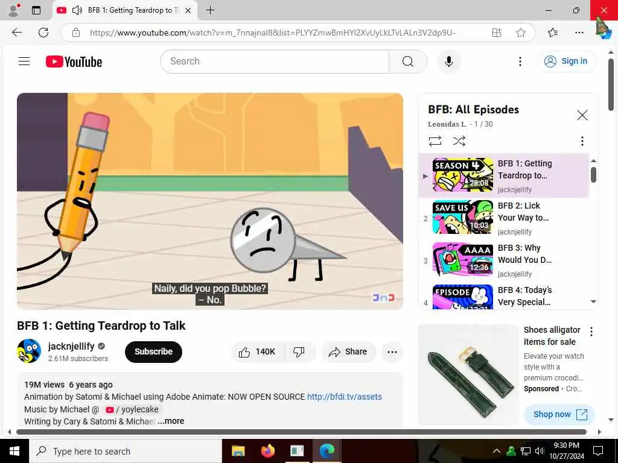The image size is (618, 463).
Task: Open BFB 4: Today's Very Special playlist item
Action: click(504, 296)
